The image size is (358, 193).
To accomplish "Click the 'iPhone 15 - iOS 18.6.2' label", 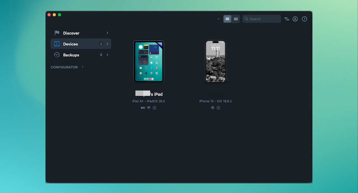I will (215, 101).
